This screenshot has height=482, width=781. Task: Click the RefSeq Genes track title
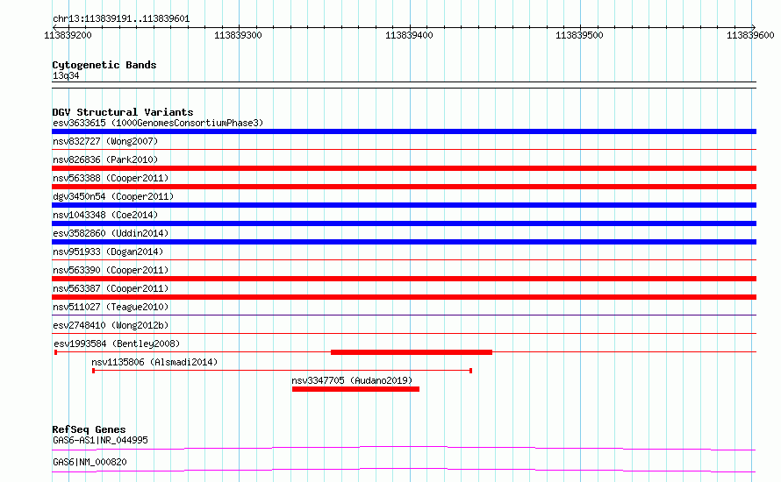click(89, 429)
